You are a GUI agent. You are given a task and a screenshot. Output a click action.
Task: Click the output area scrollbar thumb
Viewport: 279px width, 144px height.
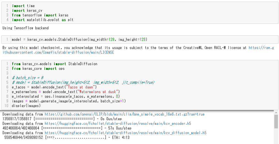[x=276, y=122]
